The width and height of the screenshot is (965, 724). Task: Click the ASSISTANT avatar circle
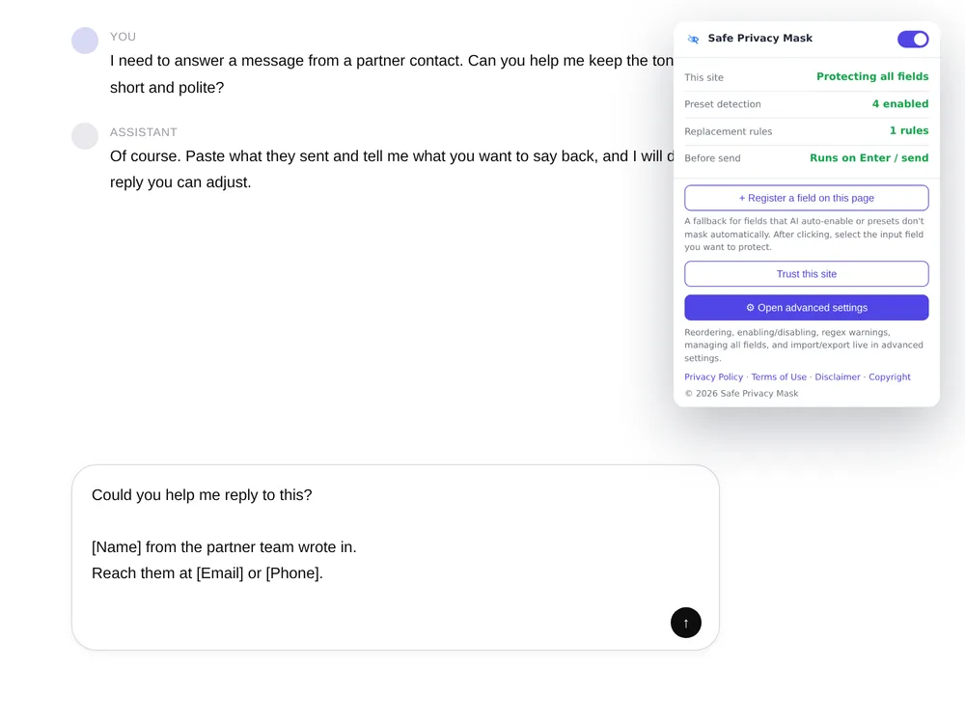pyautogui.click(x=85, y=136)
